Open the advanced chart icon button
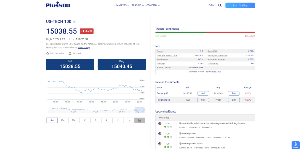The image size is (301, 152). [x=140, y=120]
